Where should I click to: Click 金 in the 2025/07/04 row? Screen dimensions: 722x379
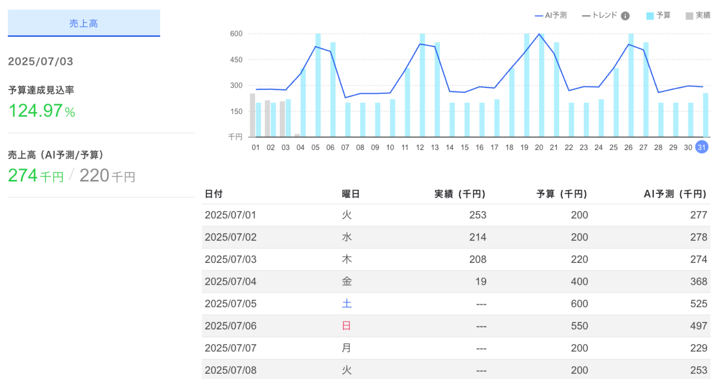(347, 282)
